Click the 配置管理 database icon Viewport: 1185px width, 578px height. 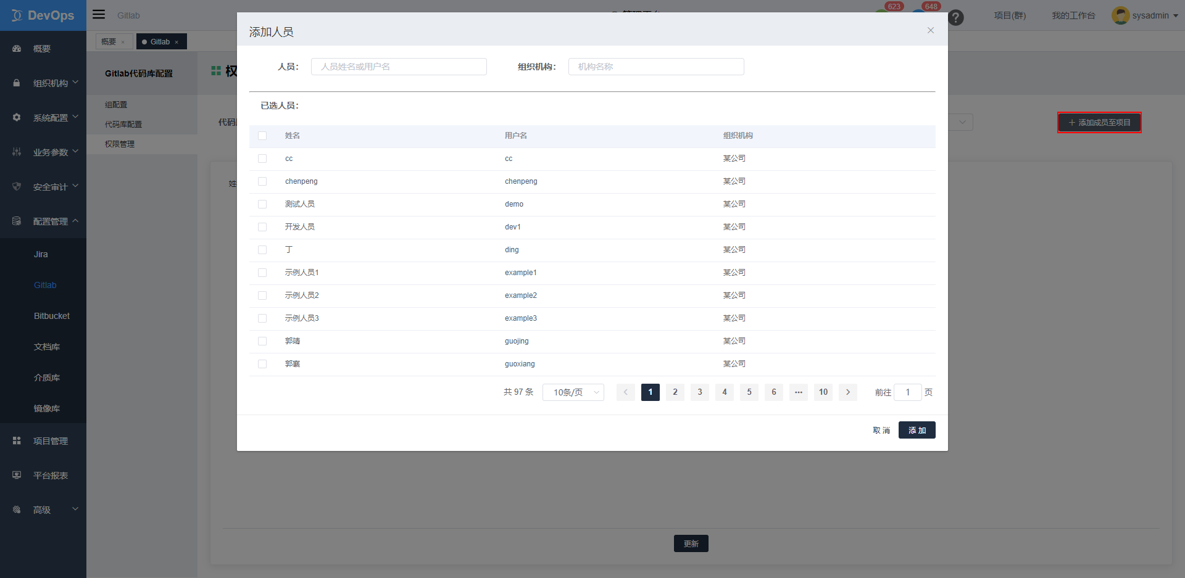17,221
